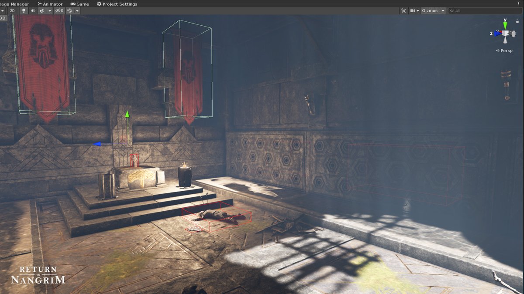Click the gray right-side gizmo cone
Screen dimensions: 524x294
click(513, 34)
